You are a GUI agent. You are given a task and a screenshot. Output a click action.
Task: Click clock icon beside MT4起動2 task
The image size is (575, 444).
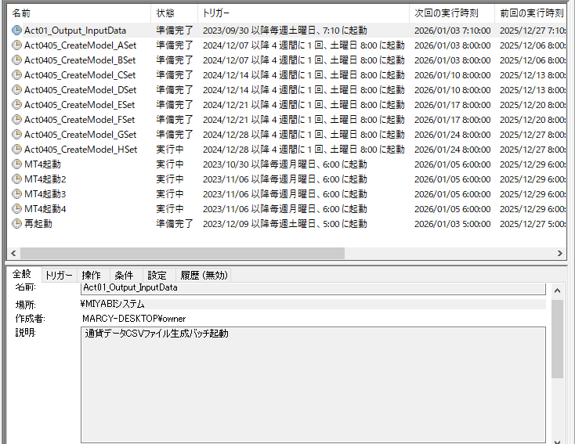point(16,179)
